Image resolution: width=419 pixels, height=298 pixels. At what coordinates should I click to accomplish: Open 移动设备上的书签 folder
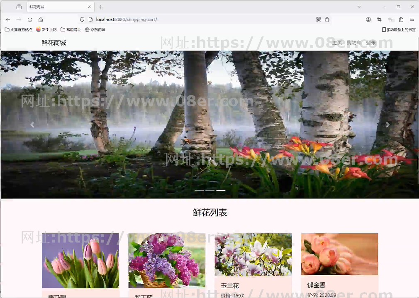click(x=399, y=29)
